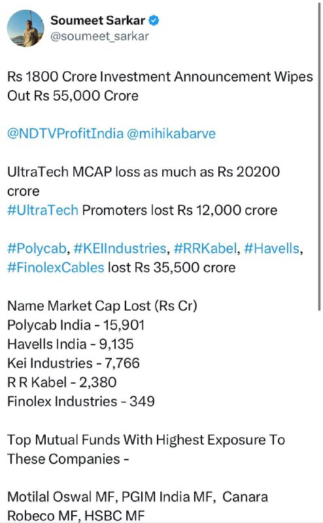Open the #KEIIndustries hashtag
Image resolution: width=323 pixels, height=523 pixels.
(x=120, y=248)
